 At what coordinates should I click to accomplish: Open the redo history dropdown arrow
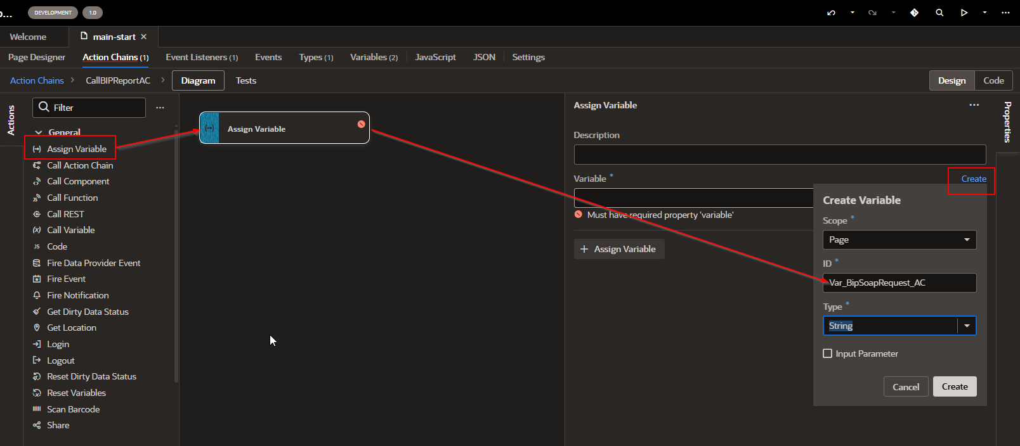coord(893,13)
